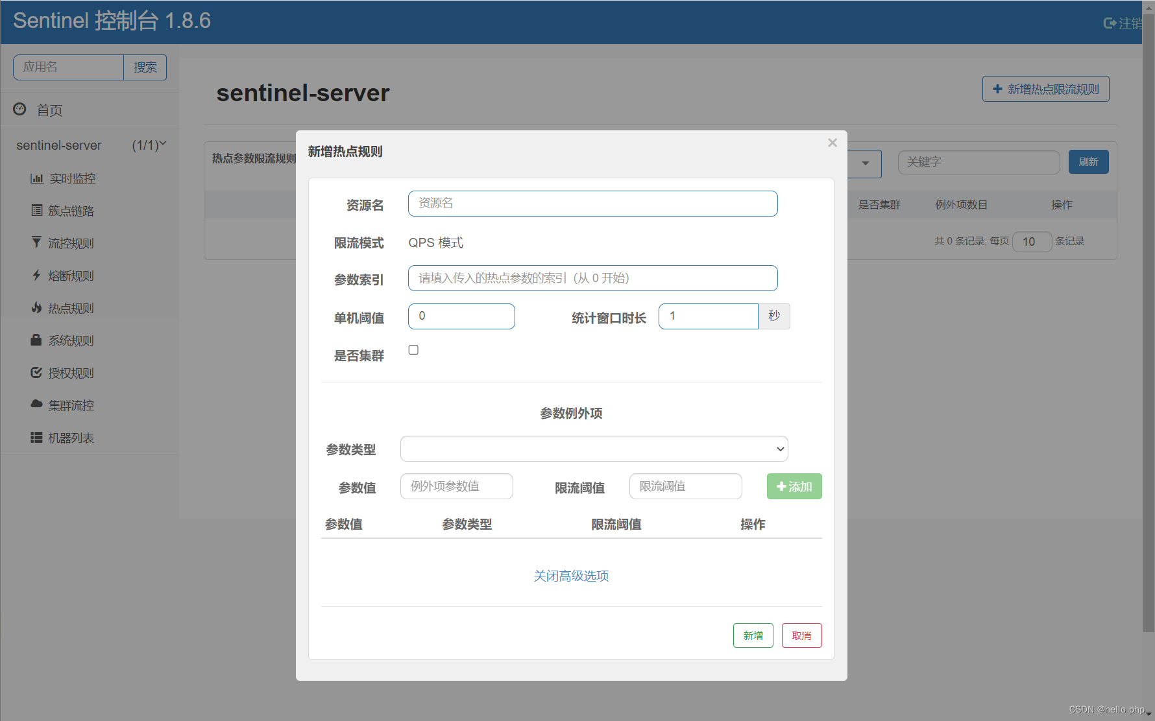Open 流控规则 menu item
Screen dimensions: 1155x721
pyautogui.click(x=71, y=243)
